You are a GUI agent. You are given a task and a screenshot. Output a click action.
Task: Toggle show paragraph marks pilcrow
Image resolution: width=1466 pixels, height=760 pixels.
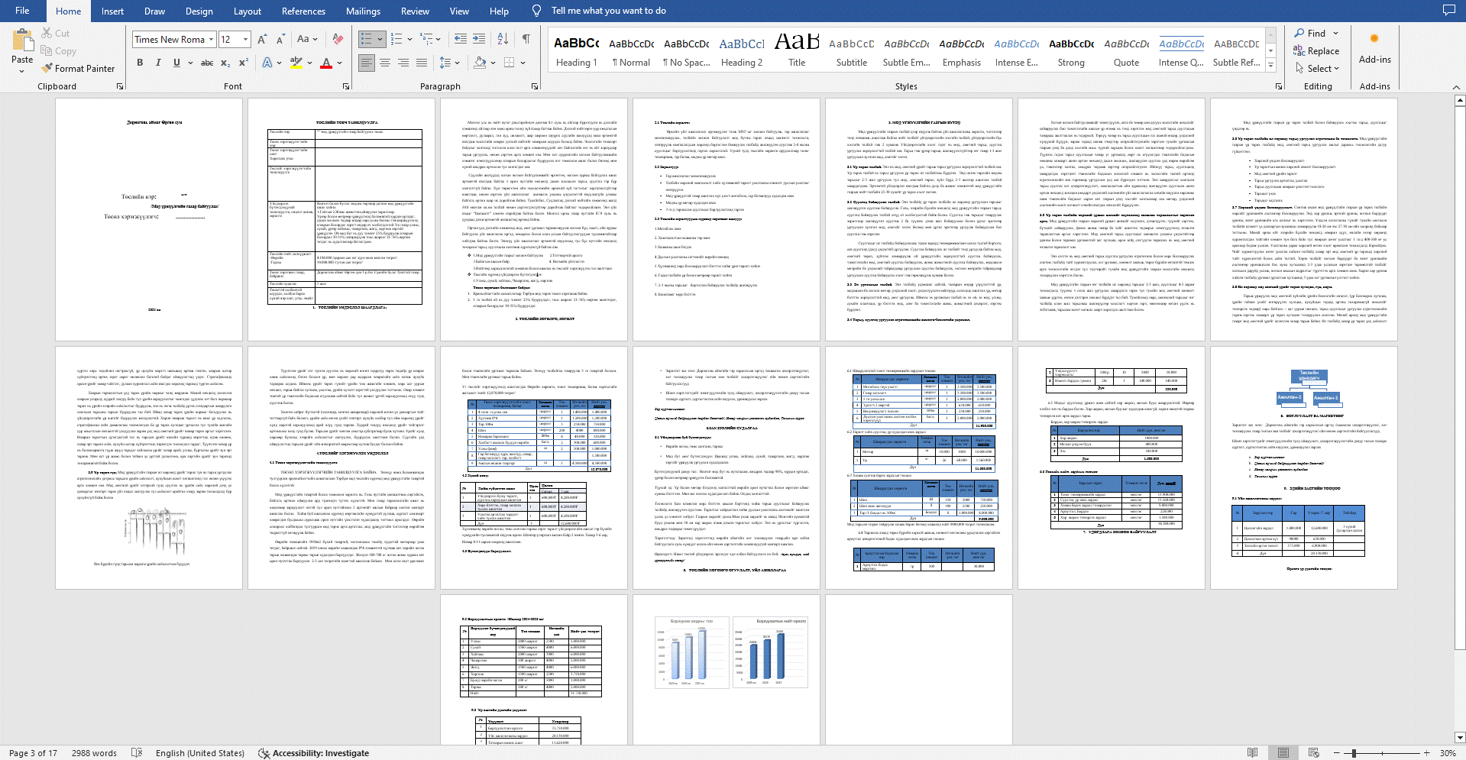pos(526,39)
